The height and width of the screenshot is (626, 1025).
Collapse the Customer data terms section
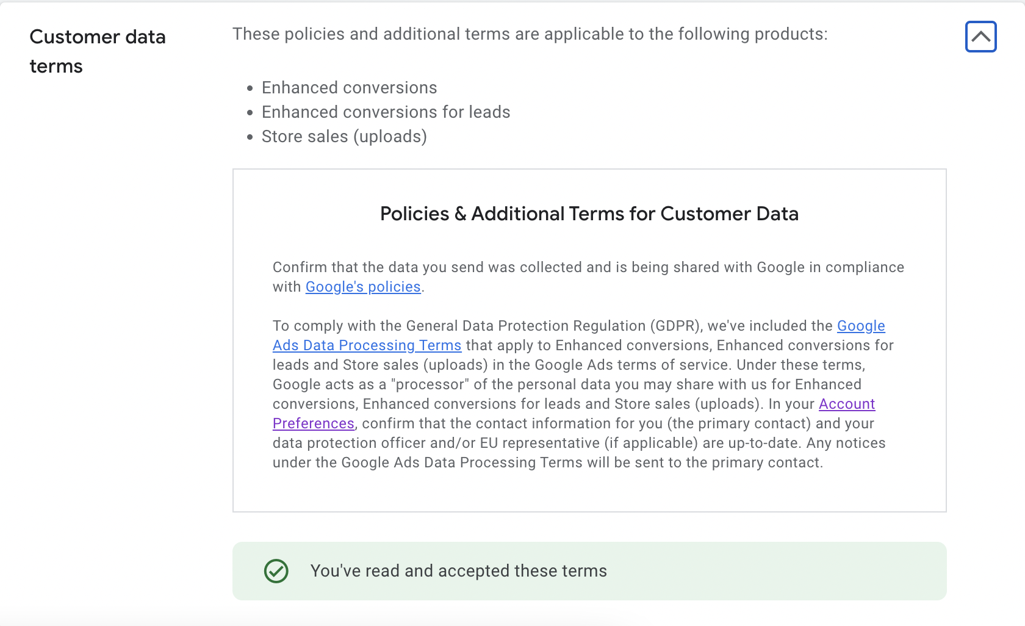point(980,37)
